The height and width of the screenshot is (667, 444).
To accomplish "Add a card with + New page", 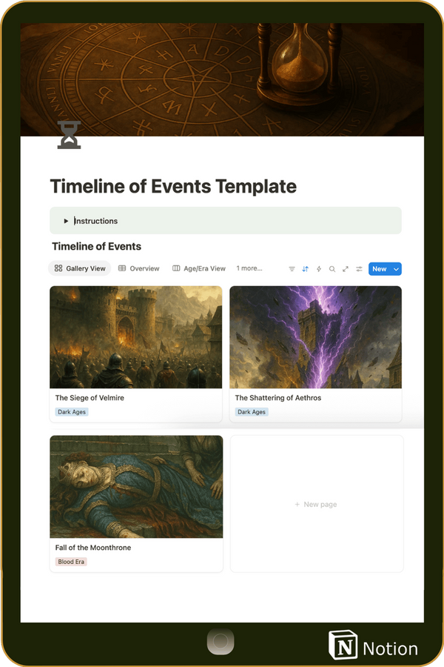I will coord(316,504).
